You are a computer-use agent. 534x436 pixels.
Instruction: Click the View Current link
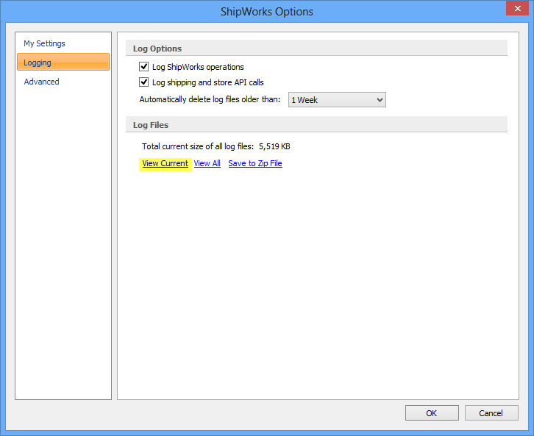click(x=165, y=163)
